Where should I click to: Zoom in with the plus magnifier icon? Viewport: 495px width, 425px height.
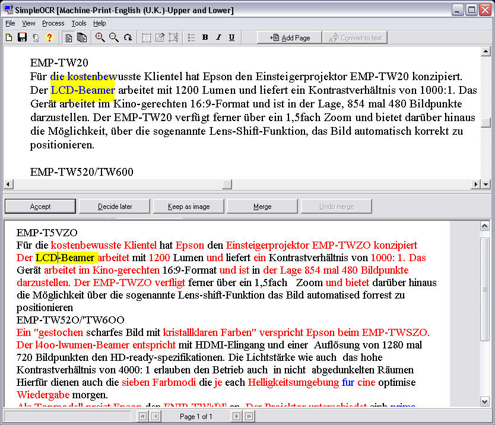[100, 37]
